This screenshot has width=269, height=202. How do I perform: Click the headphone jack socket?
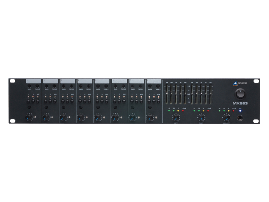pos(240,118)
